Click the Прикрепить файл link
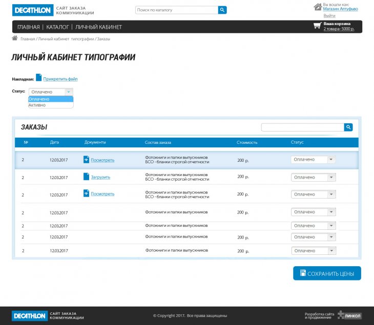Image resolution: width=374 pixels, height=325 pixels. tap(60, 79)
